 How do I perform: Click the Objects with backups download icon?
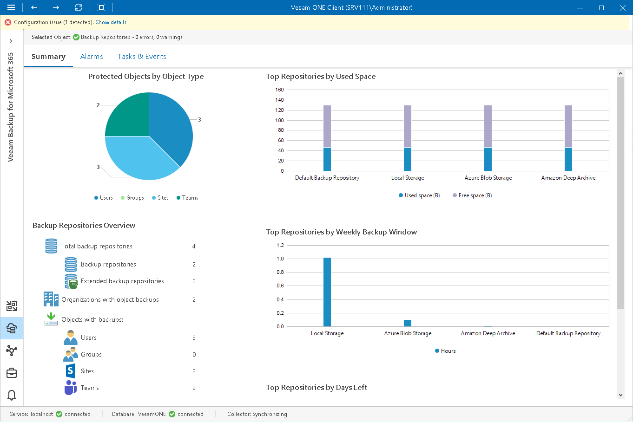click(51, 319)
